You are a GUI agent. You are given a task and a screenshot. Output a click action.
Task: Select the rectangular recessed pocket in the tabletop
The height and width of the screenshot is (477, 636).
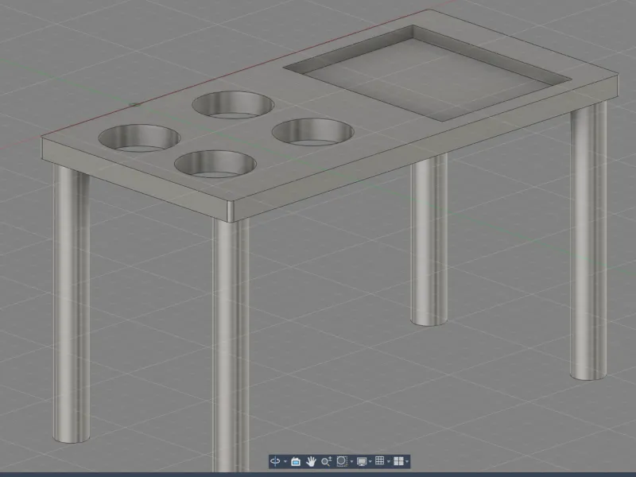click(x=427, y=73)
